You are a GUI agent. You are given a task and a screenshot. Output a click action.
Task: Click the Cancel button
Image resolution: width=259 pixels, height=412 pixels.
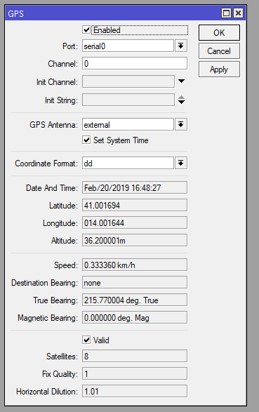pyautogui.click(x=219, y=51)
